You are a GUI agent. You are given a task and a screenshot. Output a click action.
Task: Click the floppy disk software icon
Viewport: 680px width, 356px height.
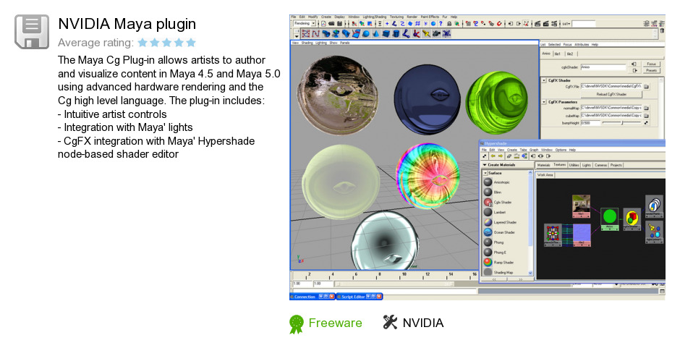tap(32, 32)
